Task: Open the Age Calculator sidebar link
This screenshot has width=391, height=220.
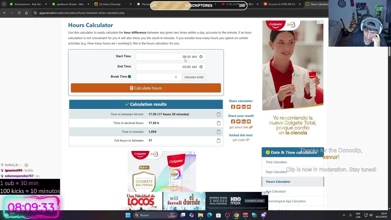Action: pos(276,191)
